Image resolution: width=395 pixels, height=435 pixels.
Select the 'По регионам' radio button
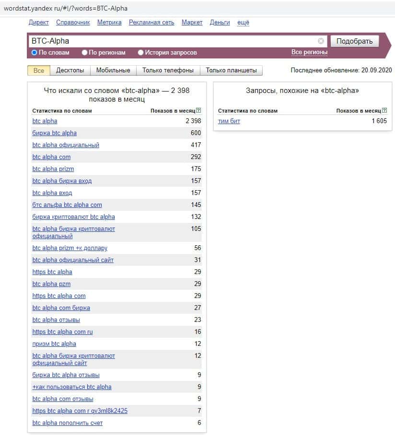pos(85,52)
